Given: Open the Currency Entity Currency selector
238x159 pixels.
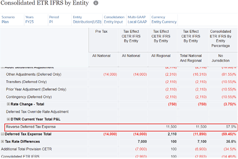Looking at the screenshot, I should point(164,19).
